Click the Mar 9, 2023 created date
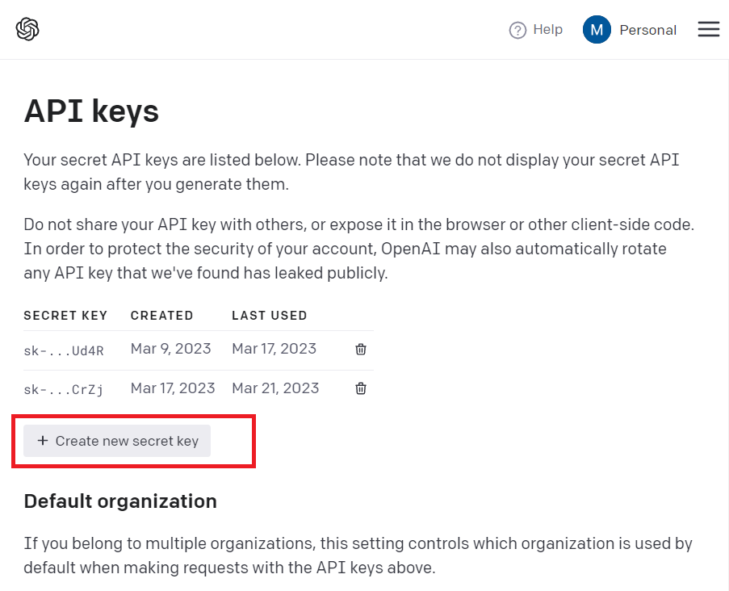 coord(170,349)
